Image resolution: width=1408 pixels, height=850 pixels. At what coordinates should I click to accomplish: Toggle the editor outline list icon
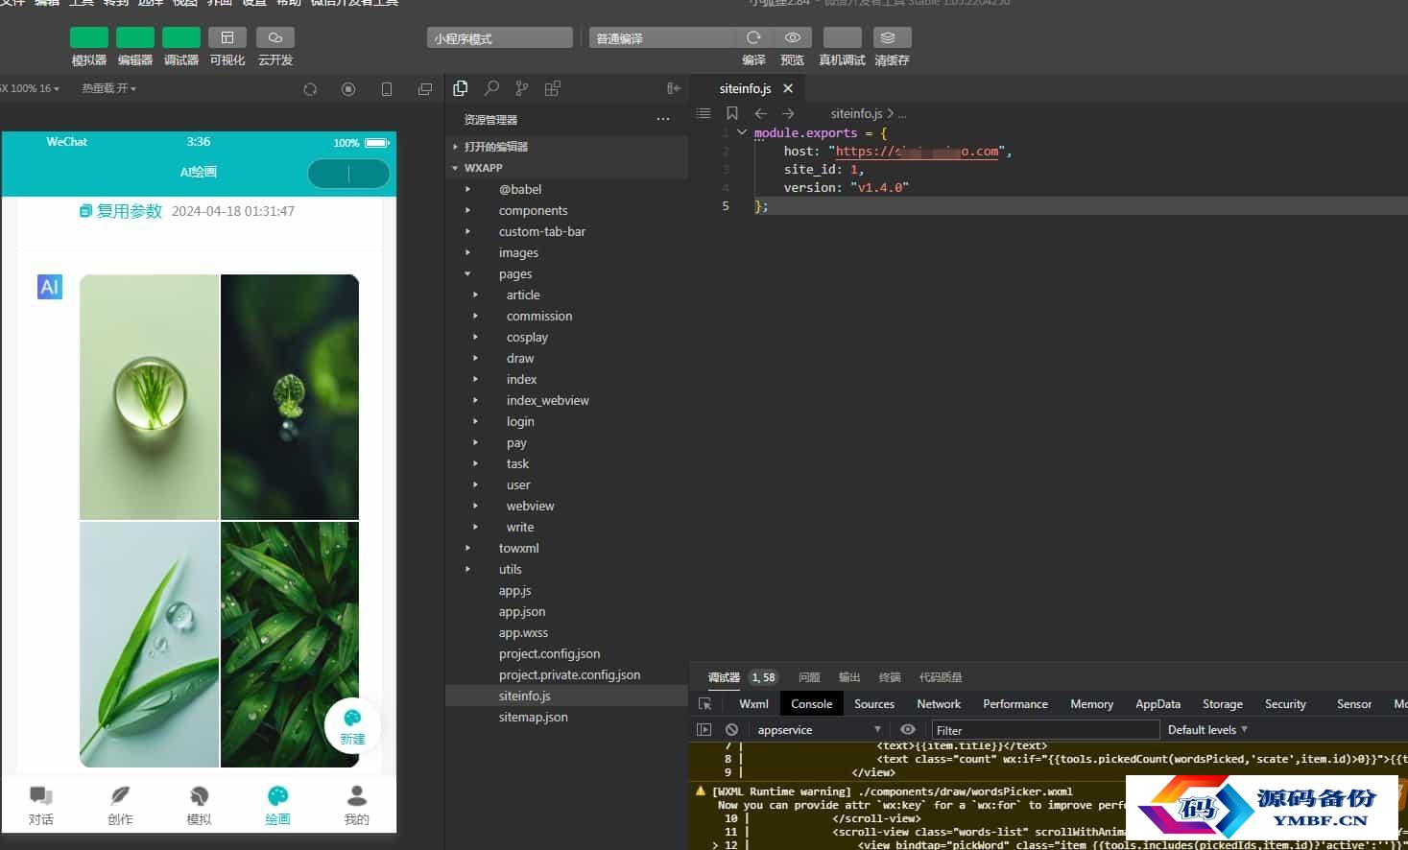[704, 113]
